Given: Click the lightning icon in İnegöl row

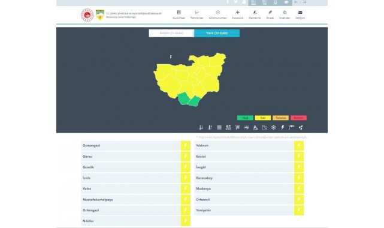Looking at the screenshot, I should coord(299,167).
